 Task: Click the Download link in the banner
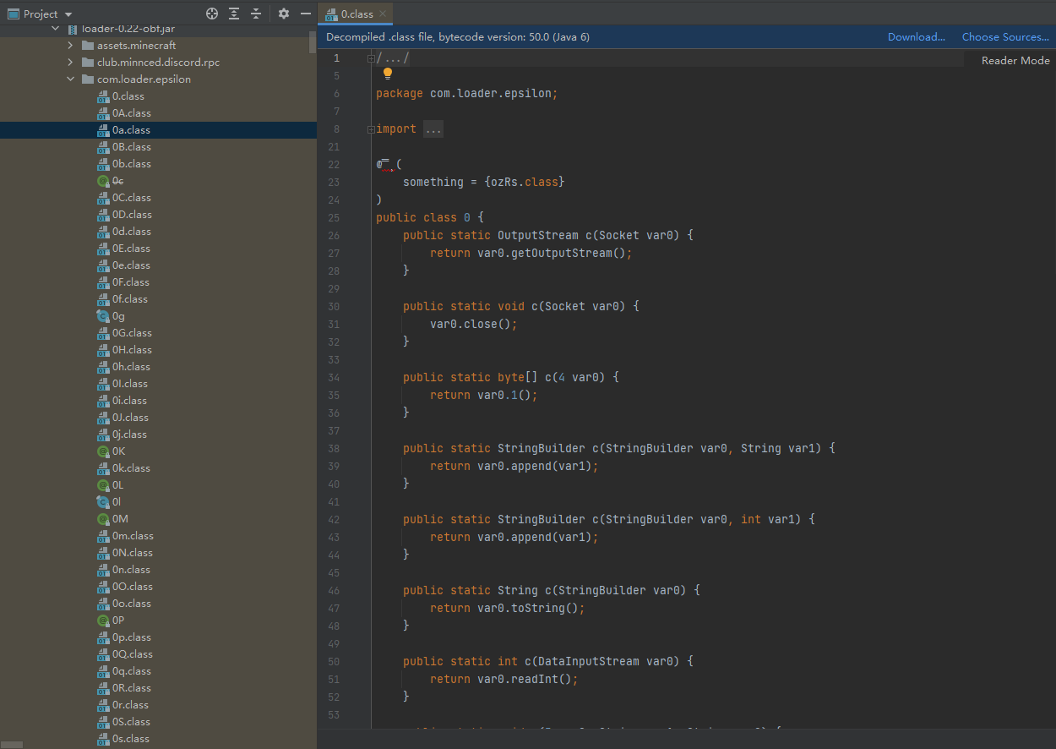tap(916, 36)
